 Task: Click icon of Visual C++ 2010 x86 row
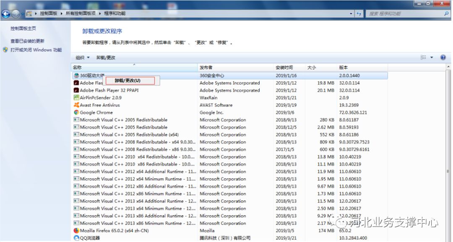click(x=76, y=164)
